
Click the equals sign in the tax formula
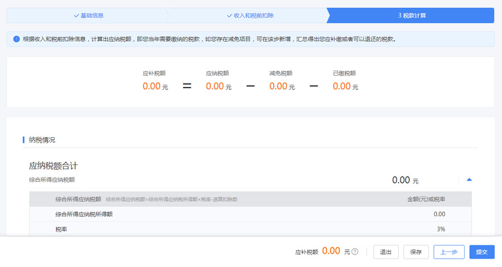click(x=187, y=86)
